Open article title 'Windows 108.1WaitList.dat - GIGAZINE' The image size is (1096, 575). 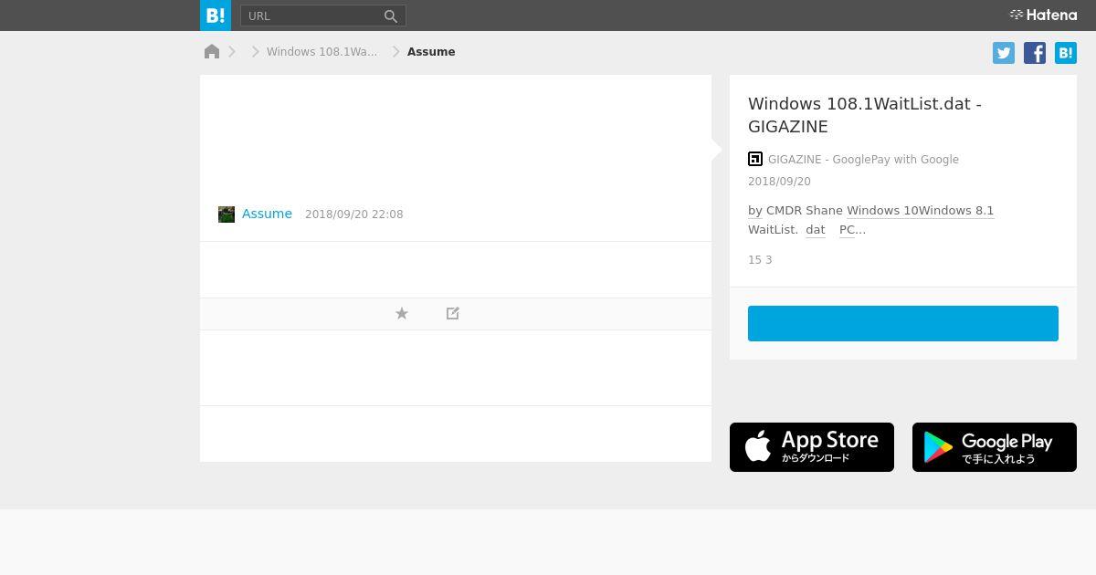864,115
